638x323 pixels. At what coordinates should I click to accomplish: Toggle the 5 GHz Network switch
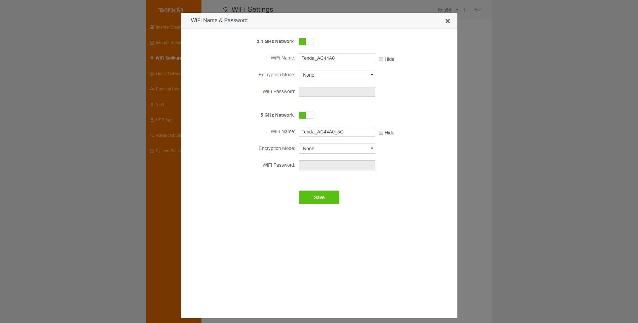(306, 115)
